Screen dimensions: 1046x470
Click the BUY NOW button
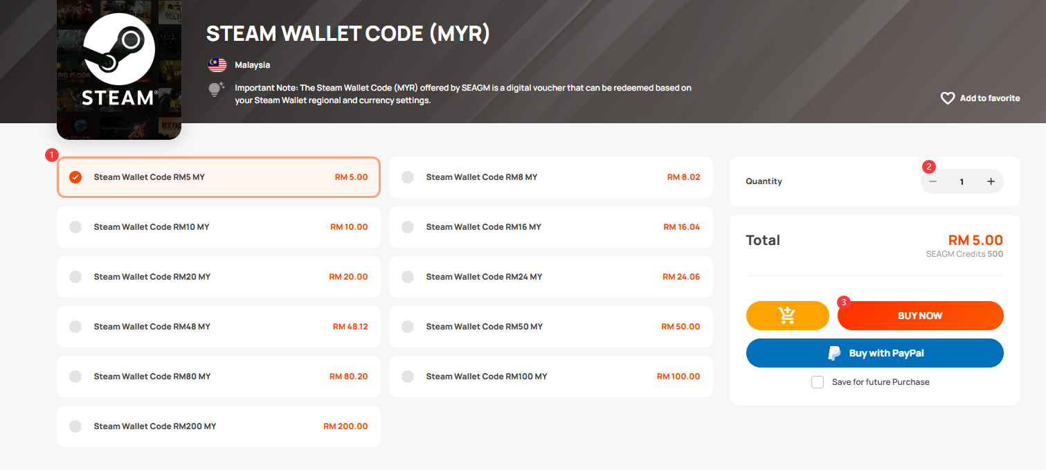[x=921, y=316]
